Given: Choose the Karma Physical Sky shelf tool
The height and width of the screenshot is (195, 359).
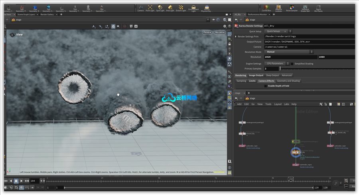Looking at the screenshot, I should pyautogui.click(x=207, y=8).
